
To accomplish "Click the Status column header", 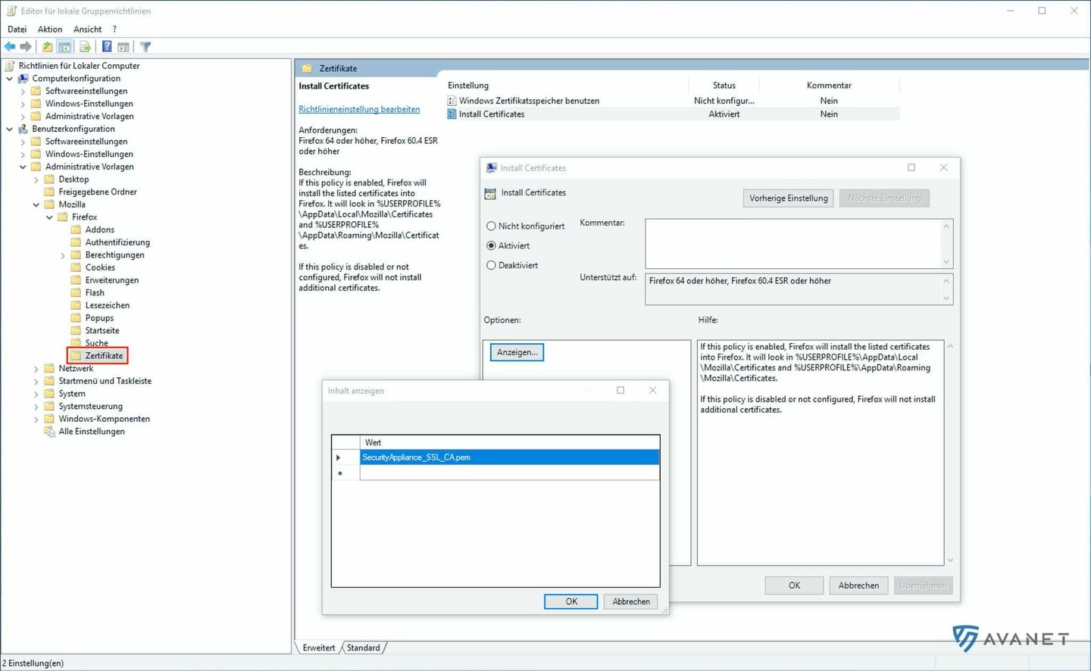I will click(x=724, y=86).
